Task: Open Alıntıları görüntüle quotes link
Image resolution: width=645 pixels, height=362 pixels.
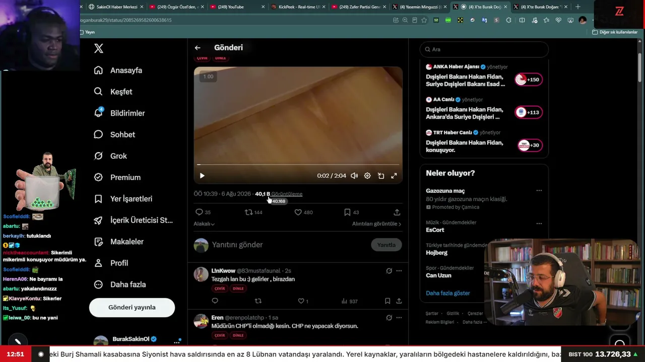Action: point(377,224)
